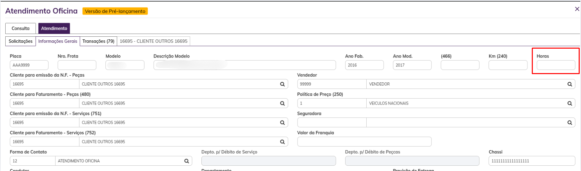Click search icon in Vendedor field
This screenshot has height=171, width=581.
click(569, 84)
